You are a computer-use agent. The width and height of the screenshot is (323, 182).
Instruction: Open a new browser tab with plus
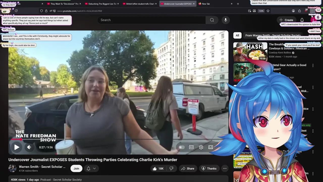coord(238,4)
